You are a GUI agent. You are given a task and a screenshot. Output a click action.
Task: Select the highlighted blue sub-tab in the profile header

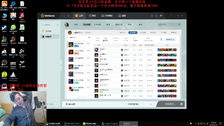[133, 32]
